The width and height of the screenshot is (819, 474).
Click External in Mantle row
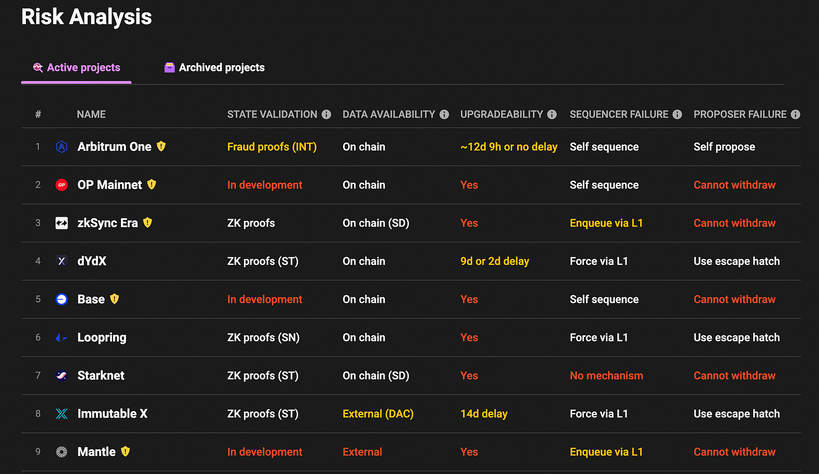pyautogui.click(x=362, y=452)
